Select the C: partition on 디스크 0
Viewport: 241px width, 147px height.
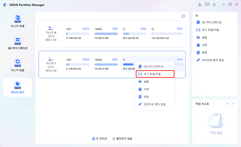(135, 34)
